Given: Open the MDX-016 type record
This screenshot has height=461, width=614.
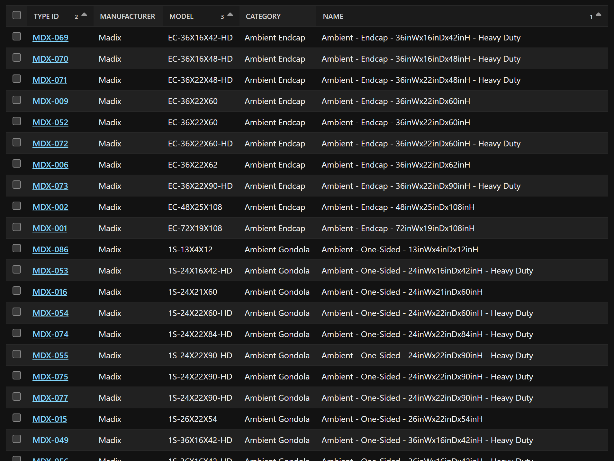Looking at the screenshot, I should click(50, 292).
